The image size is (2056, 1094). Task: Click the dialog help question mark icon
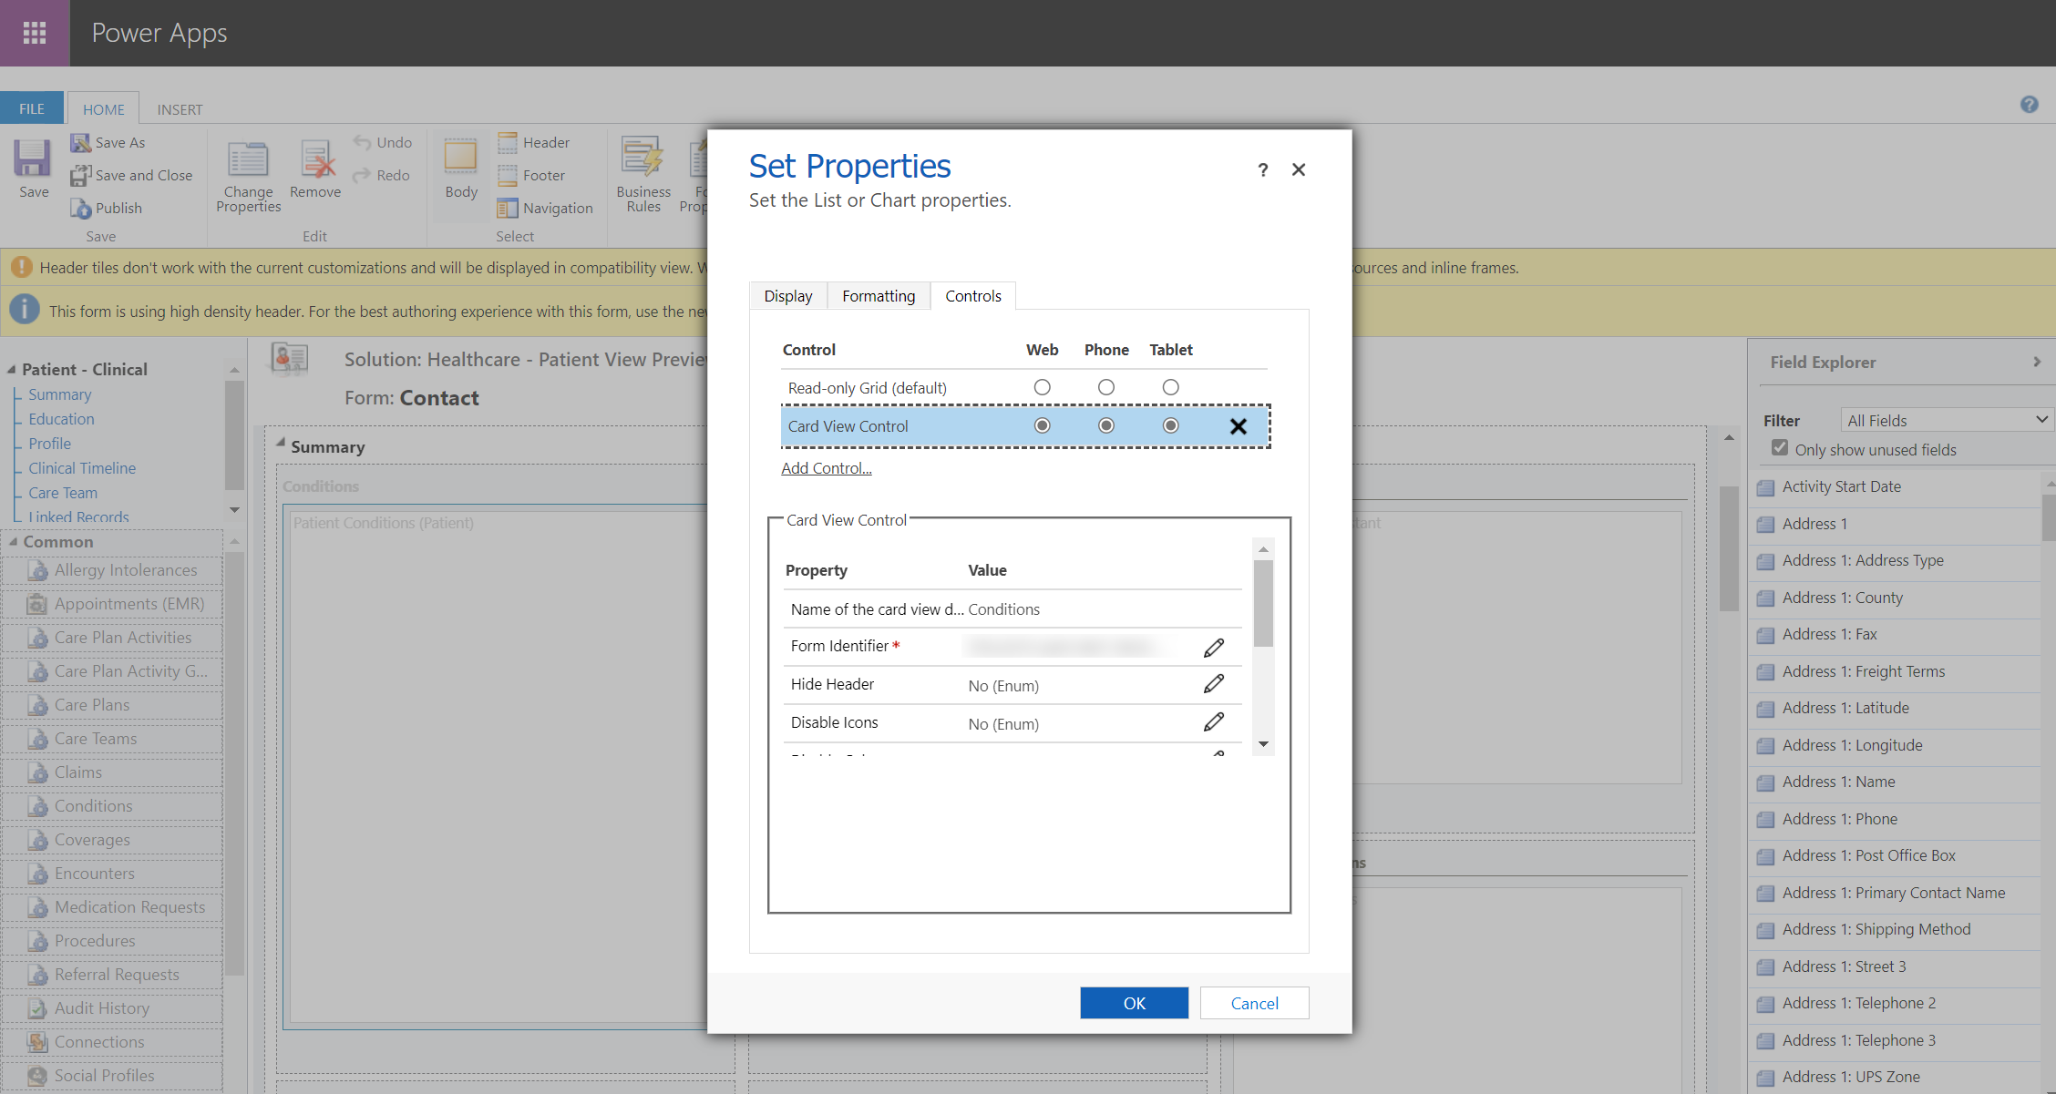[x=1262, y=170]
